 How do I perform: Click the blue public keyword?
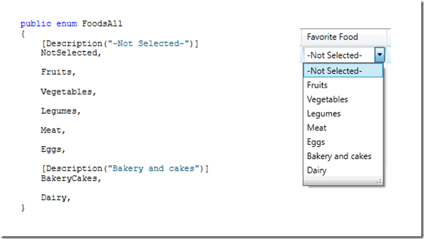(x=36, y=24)
